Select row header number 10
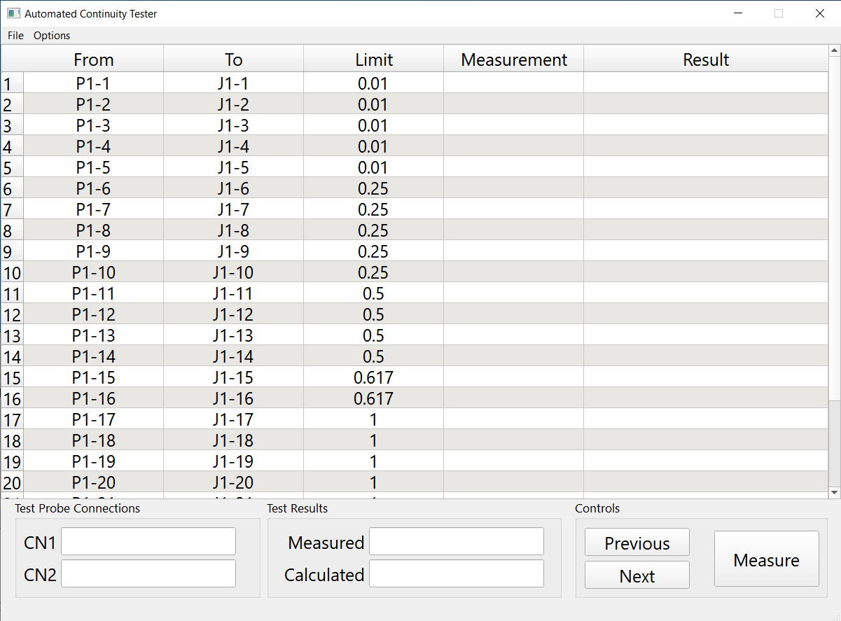 (12, 272)
